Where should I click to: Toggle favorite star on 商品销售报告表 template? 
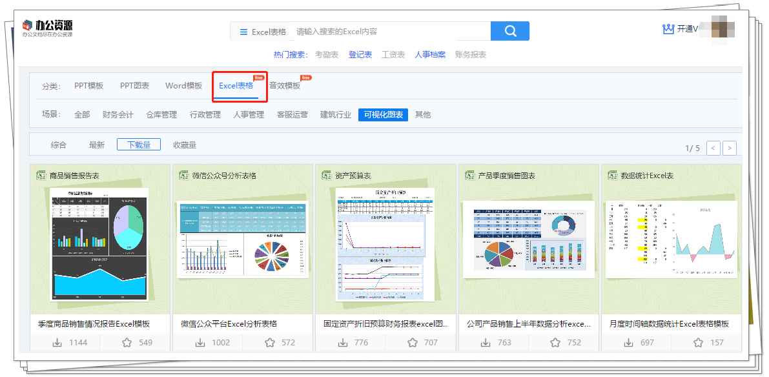[127, 344]
